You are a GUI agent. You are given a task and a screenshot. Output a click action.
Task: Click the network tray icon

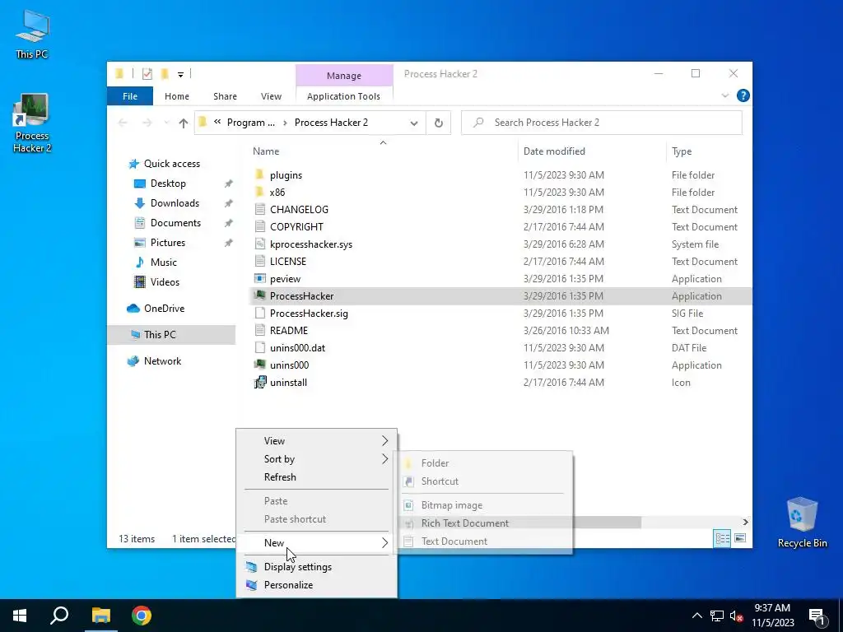click(x=717, y=616)
